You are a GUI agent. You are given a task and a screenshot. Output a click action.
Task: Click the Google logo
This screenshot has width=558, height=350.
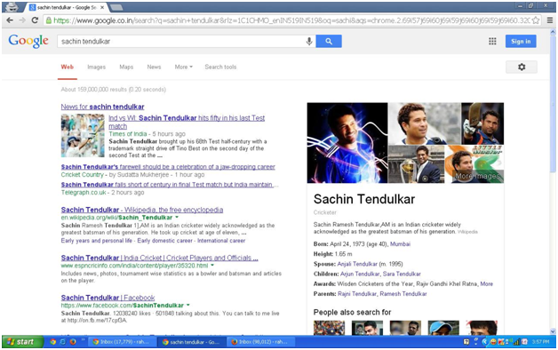point(28,41)
